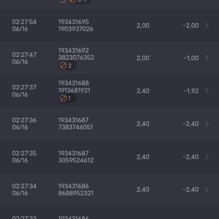This screenshot has width=219, height=219.
Task: Open chevron beside 02:27:34 entry
Action: point(207,189)
